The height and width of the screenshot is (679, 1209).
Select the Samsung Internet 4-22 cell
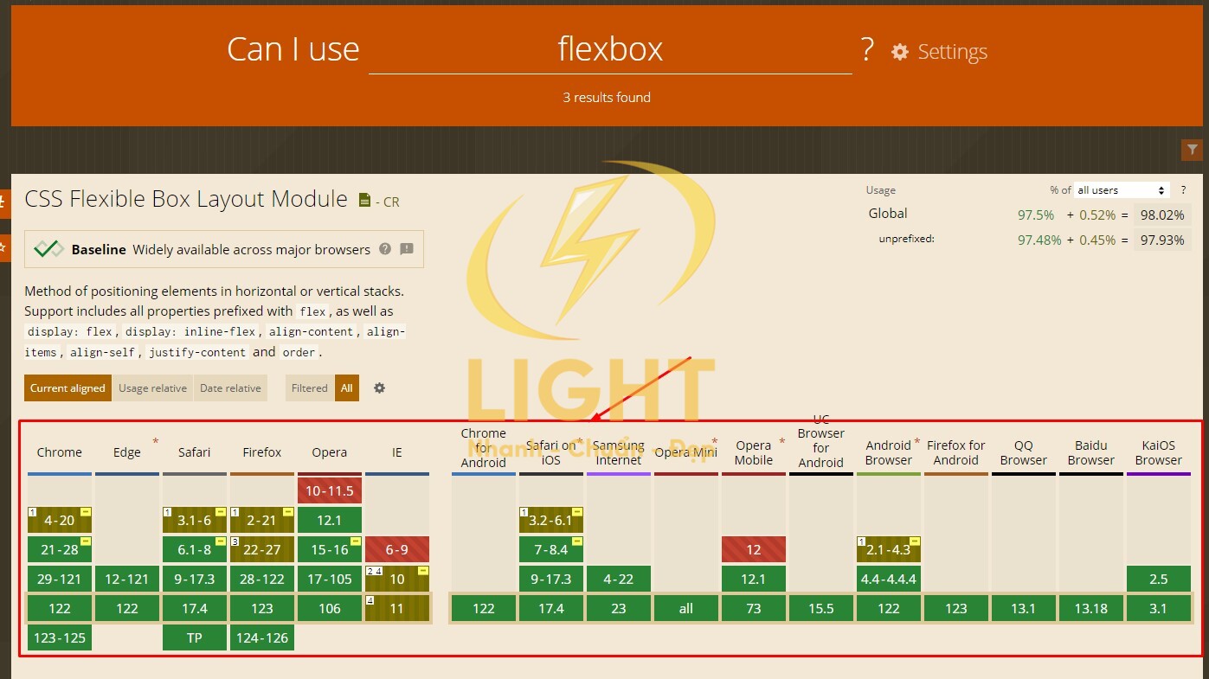(619, 579)
